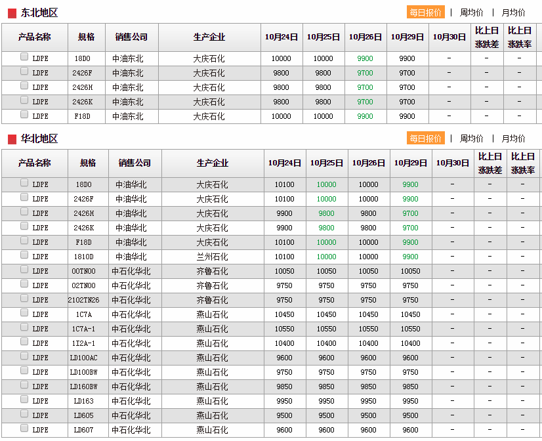Select checkbox for LD100AC row

(x=24, y=356)
